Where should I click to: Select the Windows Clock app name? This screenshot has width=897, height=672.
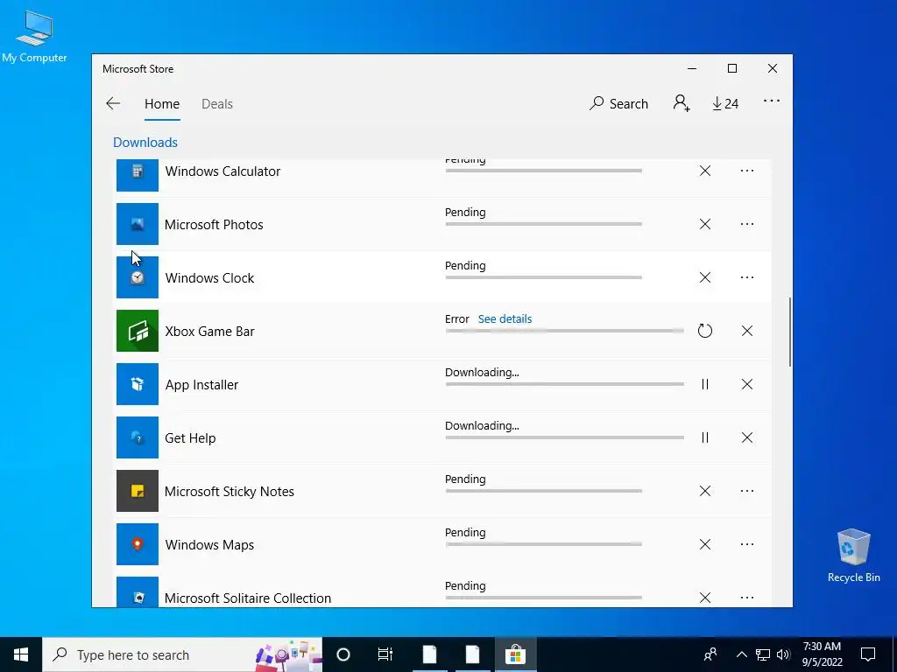click(x=209, y=277)
